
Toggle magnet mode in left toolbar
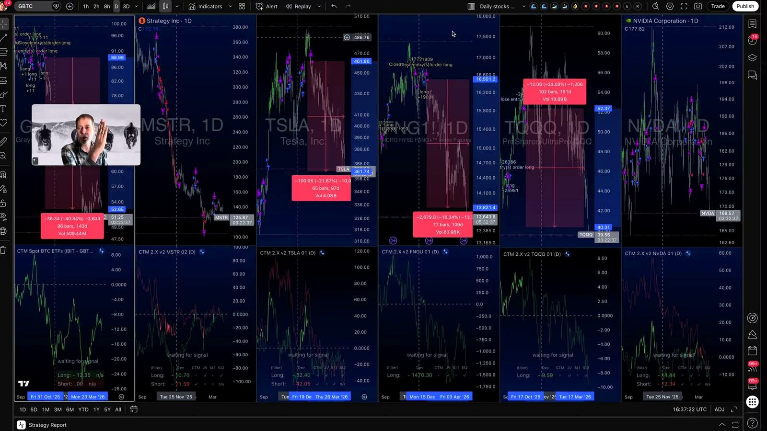click(x=3, y=174)
